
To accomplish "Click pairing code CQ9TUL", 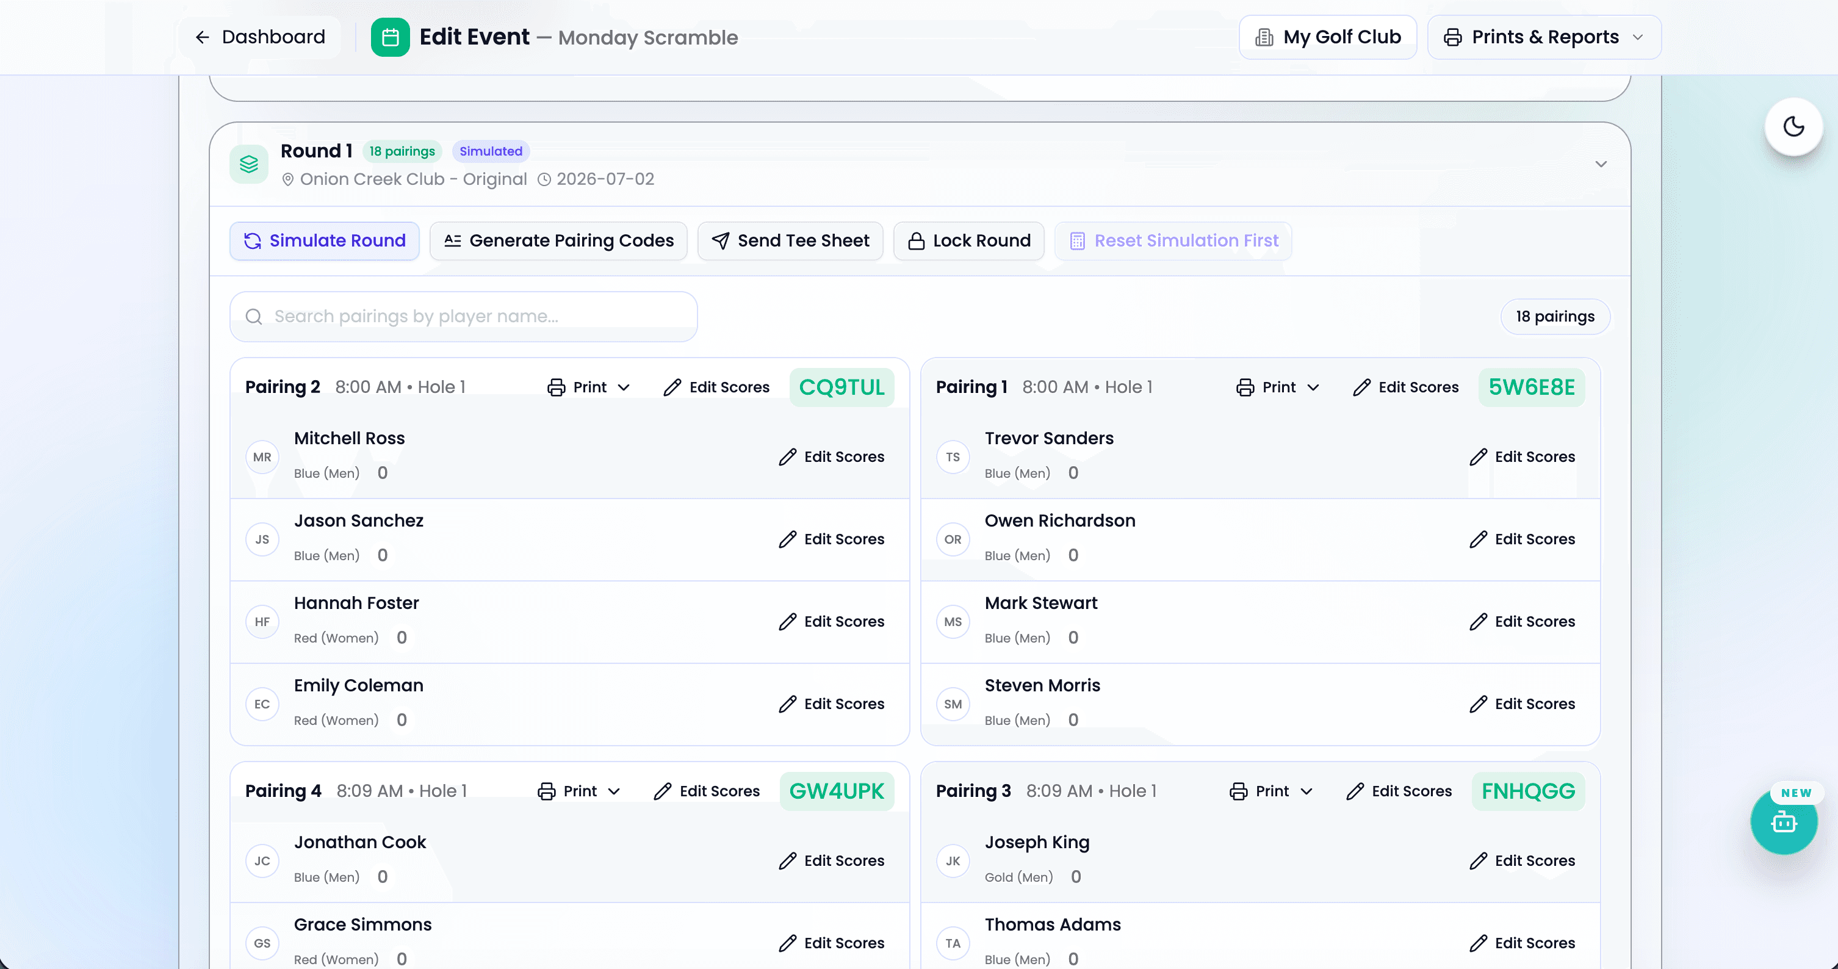I will (x=842, y=387).
